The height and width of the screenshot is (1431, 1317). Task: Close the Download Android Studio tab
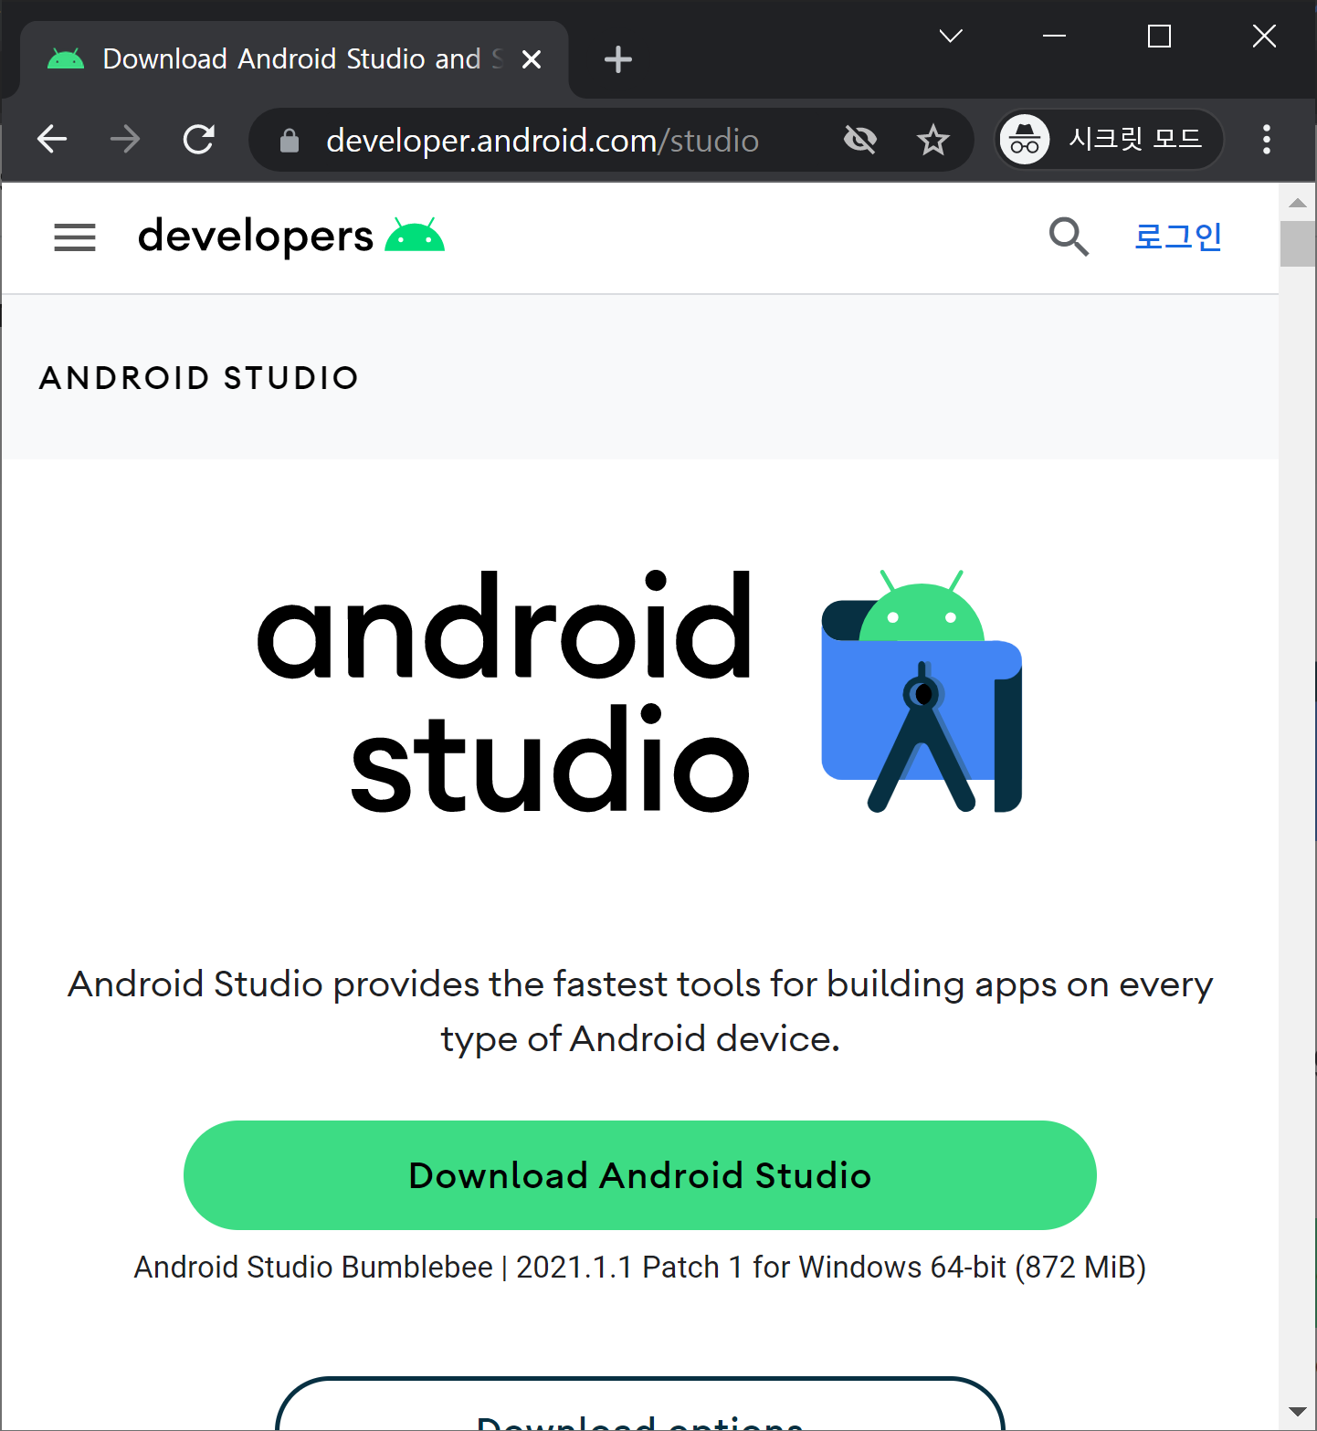[x=532, y=59]
